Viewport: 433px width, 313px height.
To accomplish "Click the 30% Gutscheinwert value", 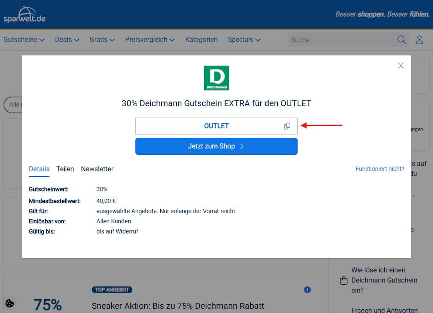I will point(102,189).
